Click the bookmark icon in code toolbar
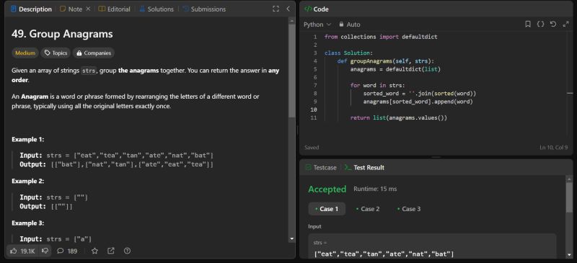The width and height of the screenshot is (577, 263). click(528, 24)
